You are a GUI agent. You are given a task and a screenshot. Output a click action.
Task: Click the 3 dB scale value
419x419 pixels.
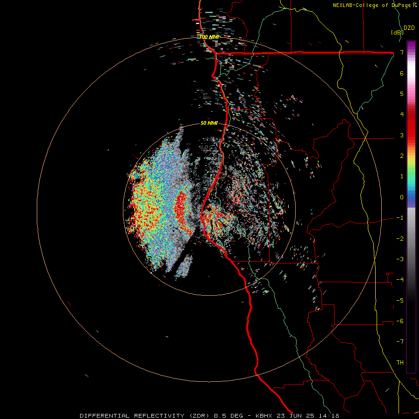402,135
